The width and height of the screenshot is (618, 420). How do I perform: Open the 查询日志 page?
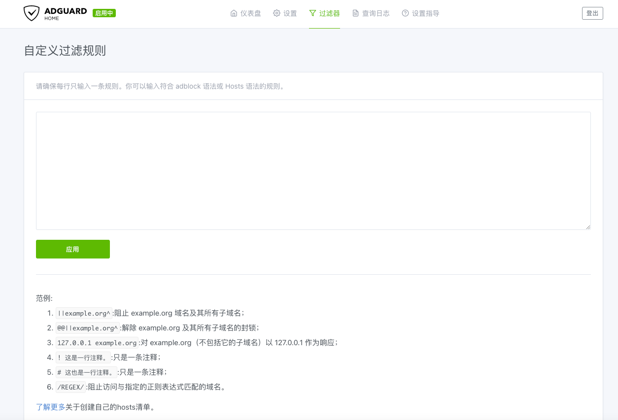[376, 13]
